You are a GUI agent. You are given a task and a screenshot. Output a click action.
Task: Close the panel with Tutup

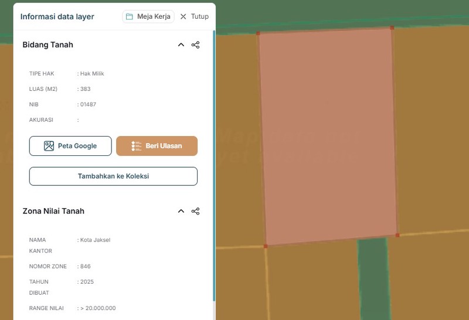(194, 16)
